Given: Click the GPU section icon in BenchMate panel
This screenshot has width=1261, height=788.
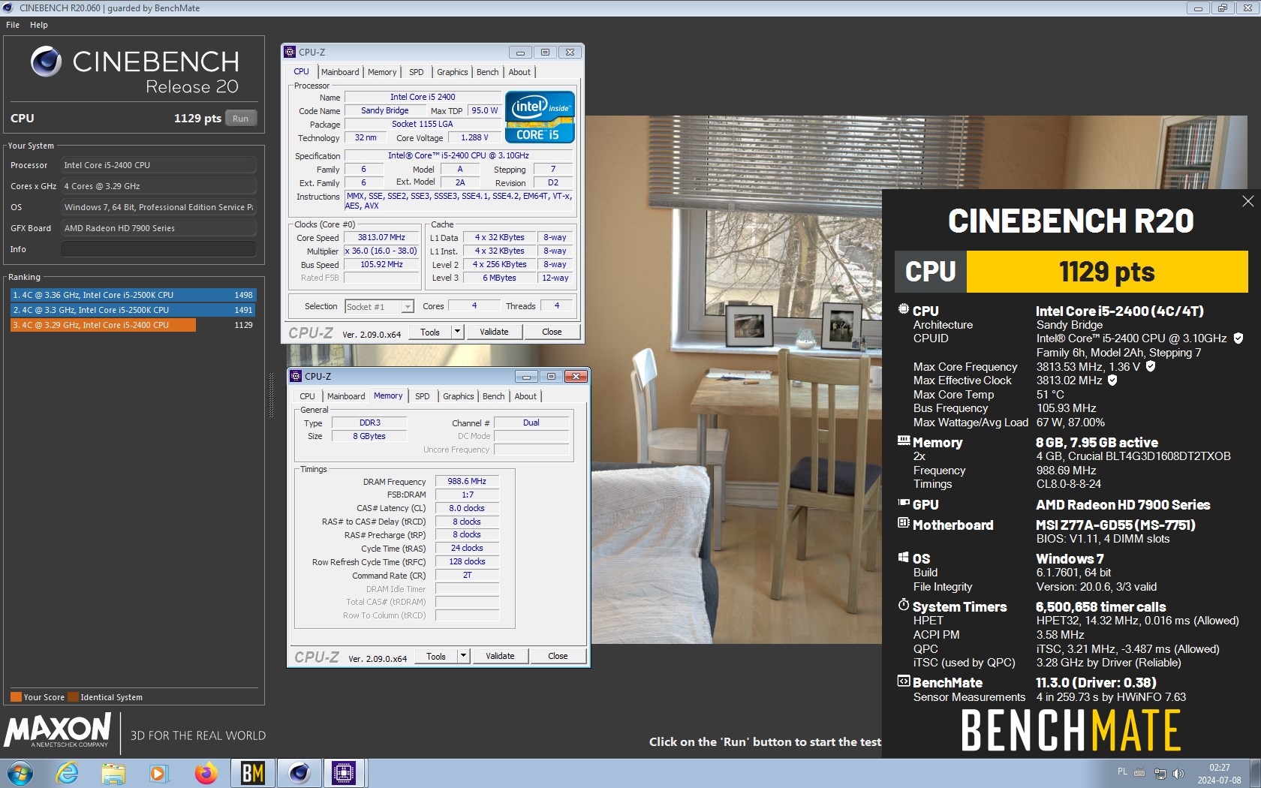Looking at the screenshot, I should (x=904, y=504).
